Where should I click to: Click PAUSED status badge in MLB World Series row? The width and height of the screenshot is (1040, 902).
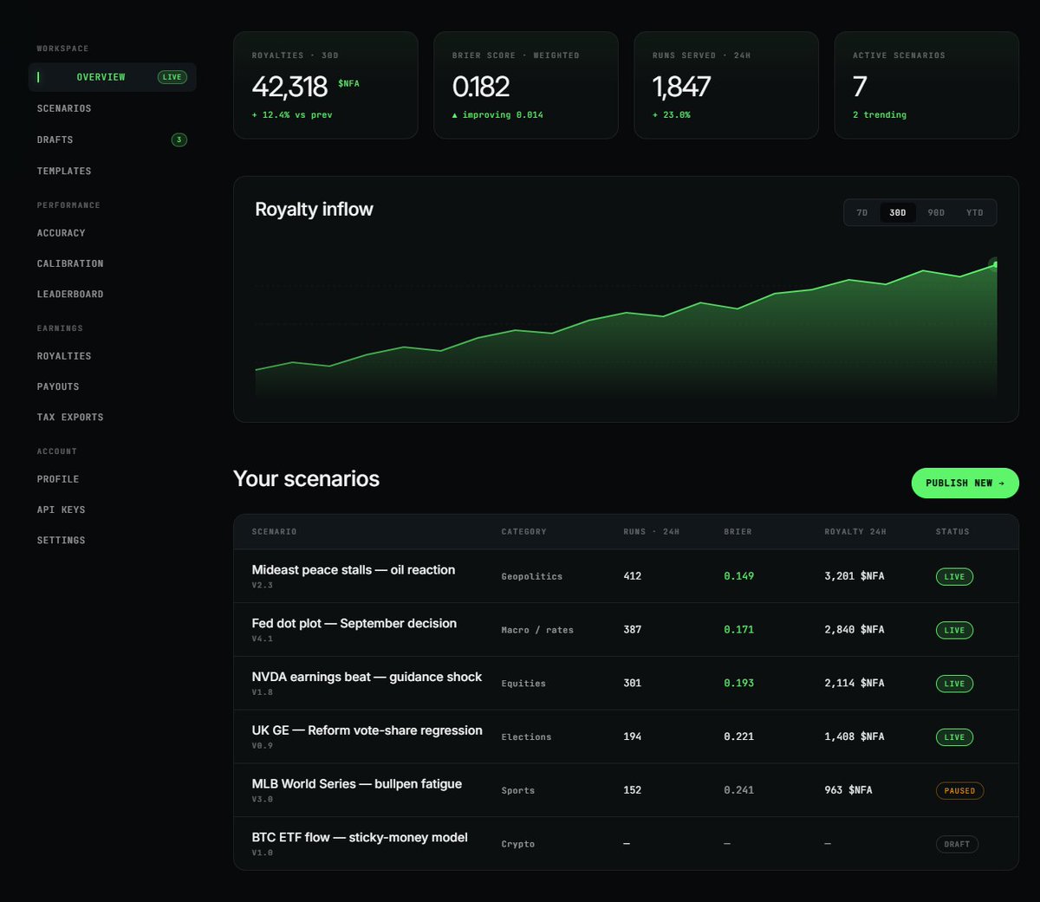point(959,791)
